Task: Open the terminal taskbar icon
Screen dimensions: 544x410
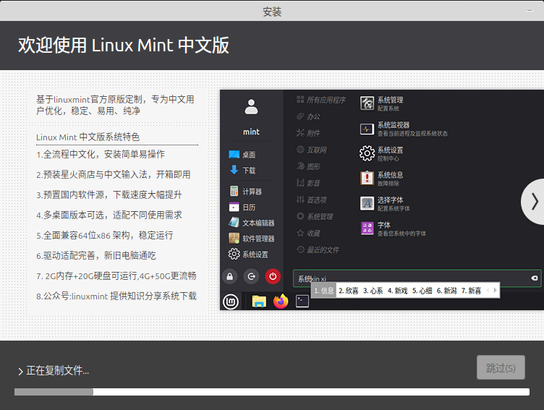Action: [x=302, y=301]
